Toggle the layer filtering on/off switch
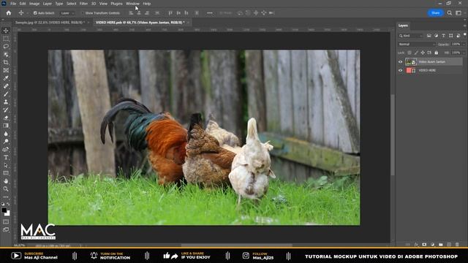Viewport: 468px width, 263px height. [465, 35]
